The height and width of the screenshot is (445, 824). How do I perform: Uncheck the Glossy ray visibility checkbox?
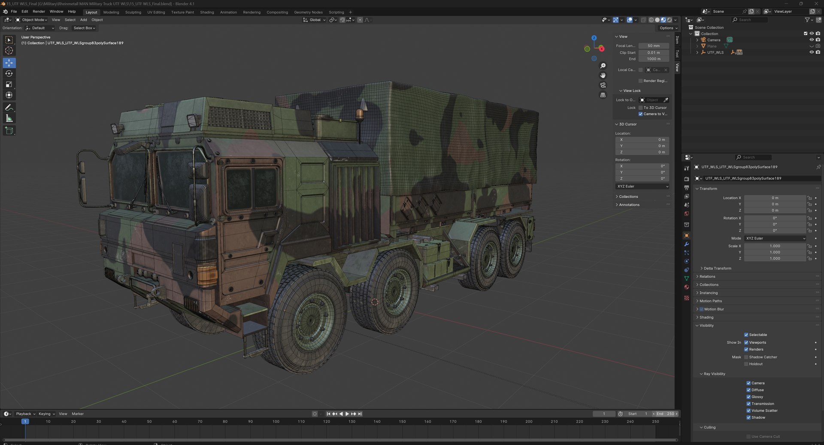coord(748,397)
